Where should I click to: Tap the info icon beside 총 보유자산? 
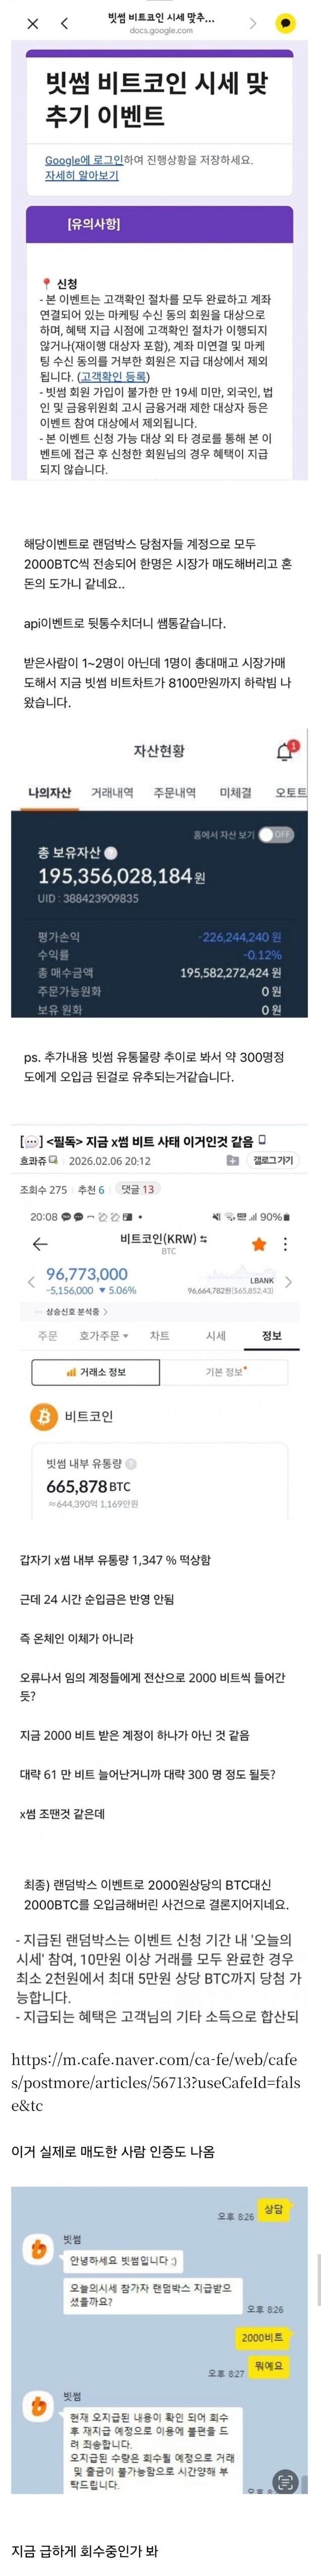(x=111, y=853)
